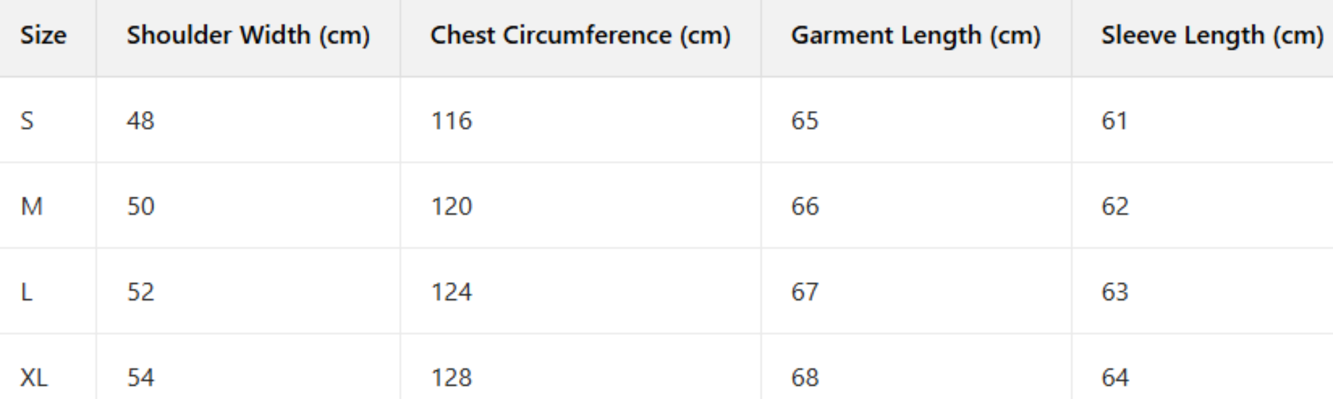
Task: Click shoulder width value 48
Action: [x=141, y=121]
